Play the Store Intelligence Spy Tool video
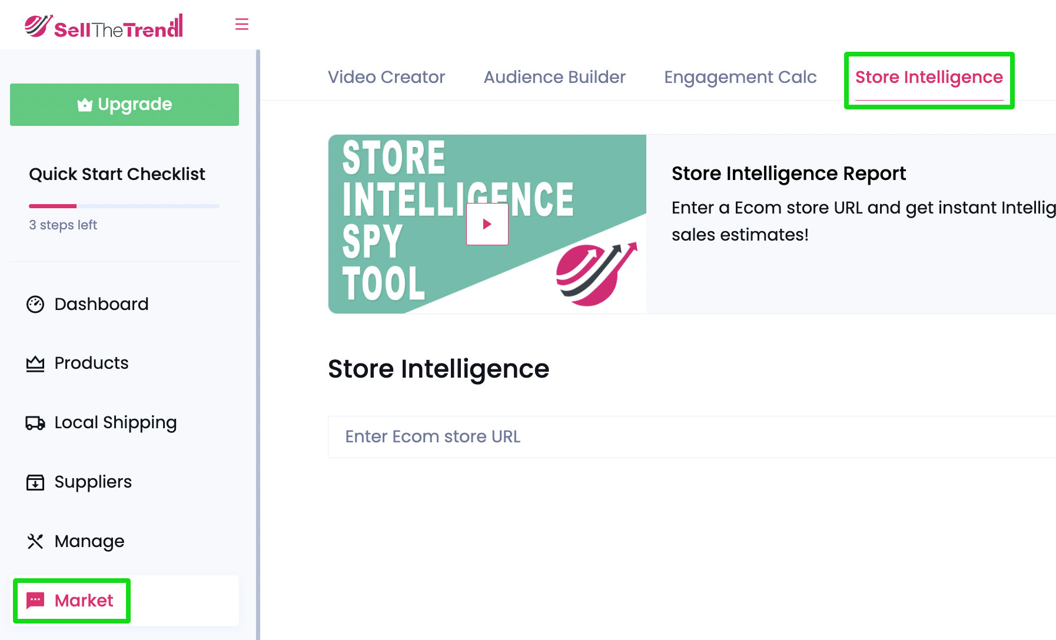This screenshot has width=1056, height=640. (487, 224)
